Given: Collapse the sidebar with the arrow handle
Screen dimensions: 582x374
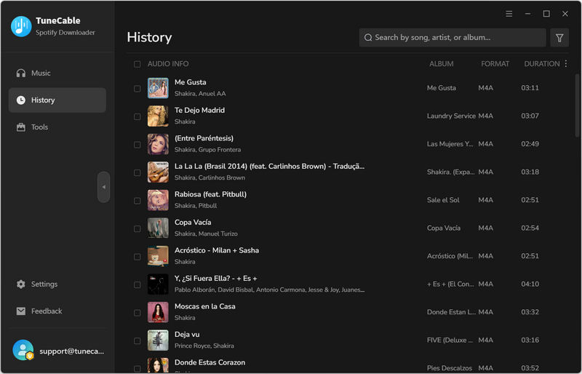Looking at the screenshot, I should [x=103, y=187].
